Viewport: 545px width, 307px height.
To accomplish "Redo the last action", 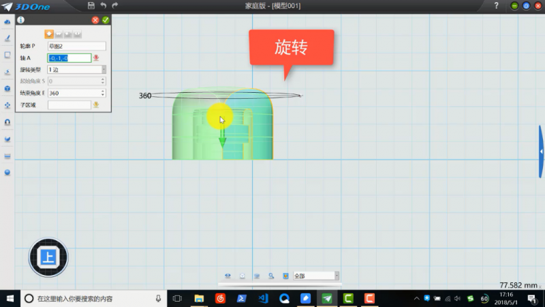I will tap(115, 5).
